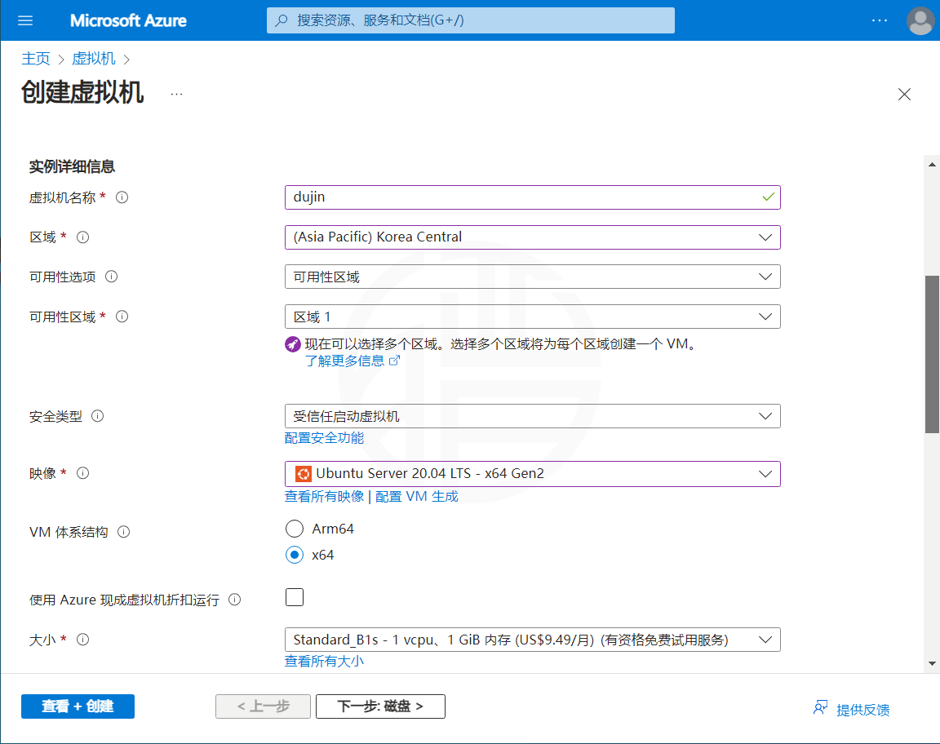
Task: Open the 区域 dropdown showing Korea Central
Action: pyautogui.click(x=532, y=237)
